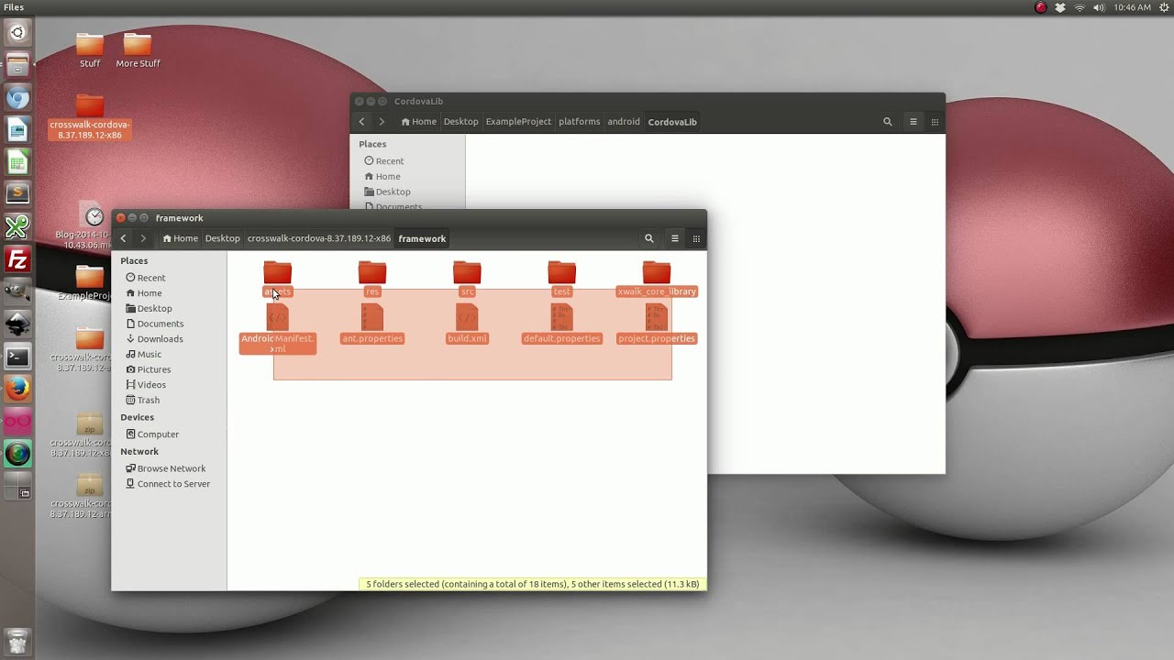Open the network indicator in top bar
The width and height of the screenshot is (1174, 660).
[1080, 7]
